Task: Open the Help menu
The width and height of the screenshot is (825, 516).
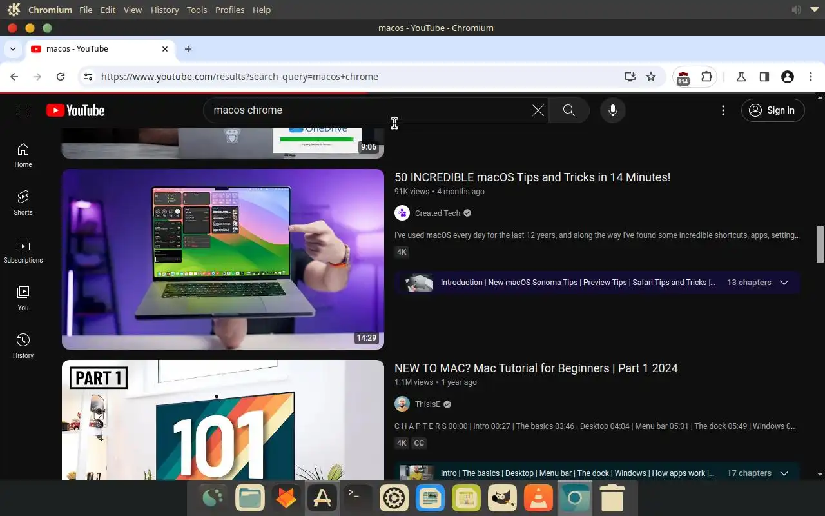Action: pyautogui.click(x=262, y=10)
